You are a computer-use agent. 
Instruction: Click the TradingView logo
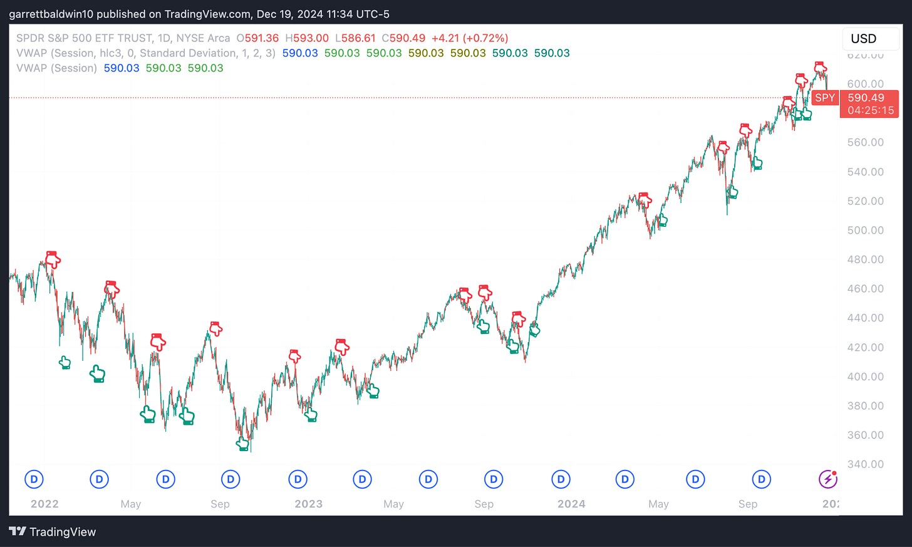53,532
